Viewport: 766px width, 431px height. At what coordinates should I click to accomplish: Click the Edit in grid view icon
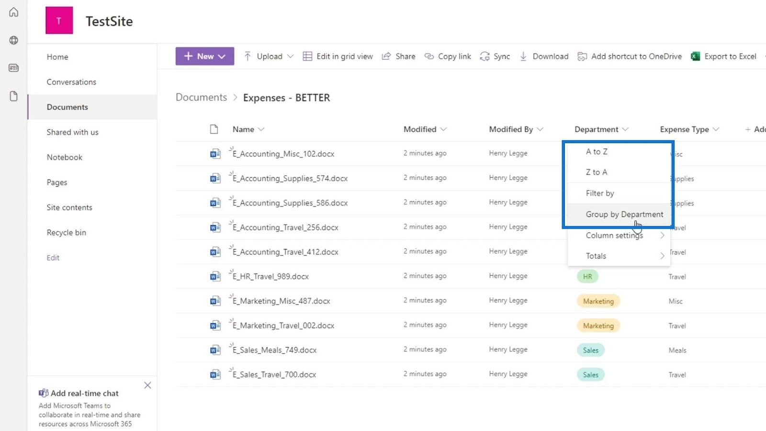pyautogui.click(x=307, y=57)
